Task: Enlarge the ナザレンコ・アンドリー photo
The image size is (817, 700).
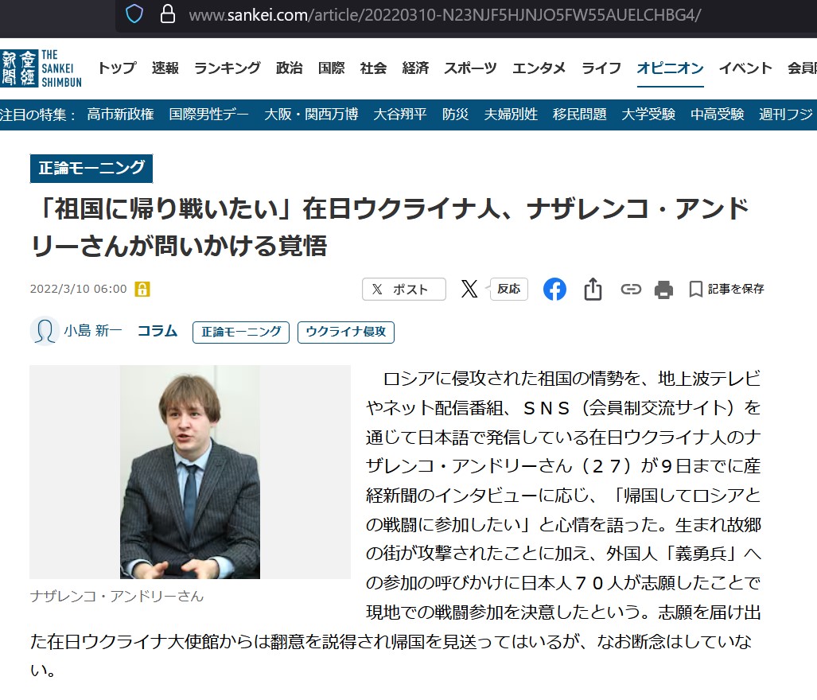Action: coord(189,472)
